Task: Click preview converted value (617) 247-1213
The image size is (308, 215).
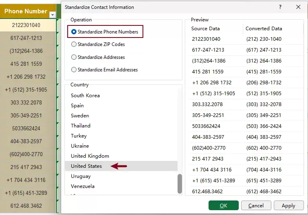Action: click(264, 50)
